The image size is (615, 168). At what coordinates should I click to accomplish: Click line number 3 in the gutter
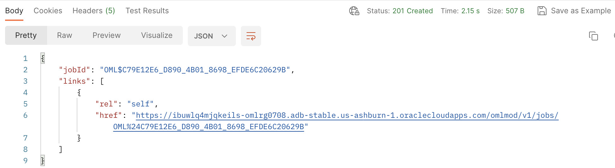(x=25, y=81)
